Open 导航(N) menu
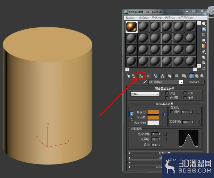This screenshot has width=214, height=178. pos(157,18)
